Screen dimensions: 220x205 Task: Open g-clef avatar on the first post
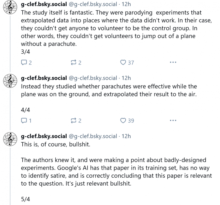[x=10, y=9]
